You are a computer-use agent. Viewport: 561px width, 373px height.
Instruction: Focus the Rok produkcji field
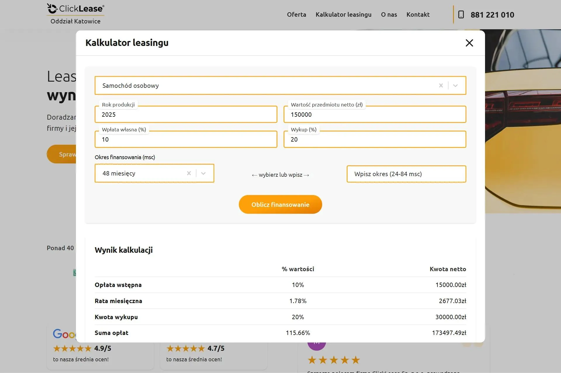click(x=186, y=114)
